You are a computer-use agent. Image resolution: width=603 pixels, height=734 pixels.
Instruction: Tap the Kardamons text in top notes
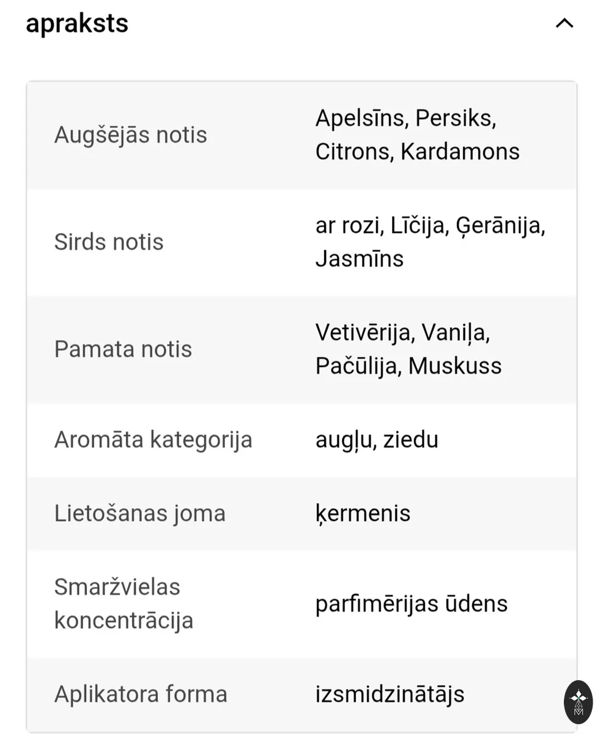[460, 152]
